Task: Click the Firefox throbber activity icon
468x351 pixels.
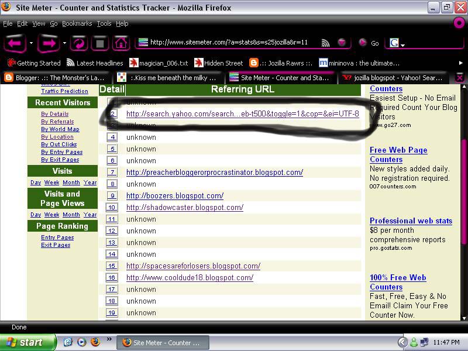Action: (x=459, y=23)
